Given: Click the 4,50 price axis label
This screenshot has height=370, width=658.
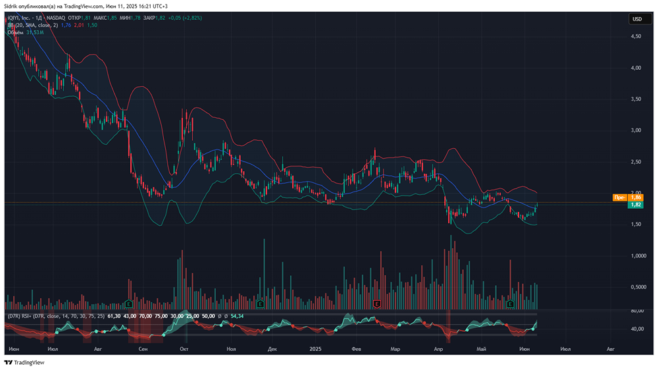Looking at the screenshot, I should click(636, 36).
